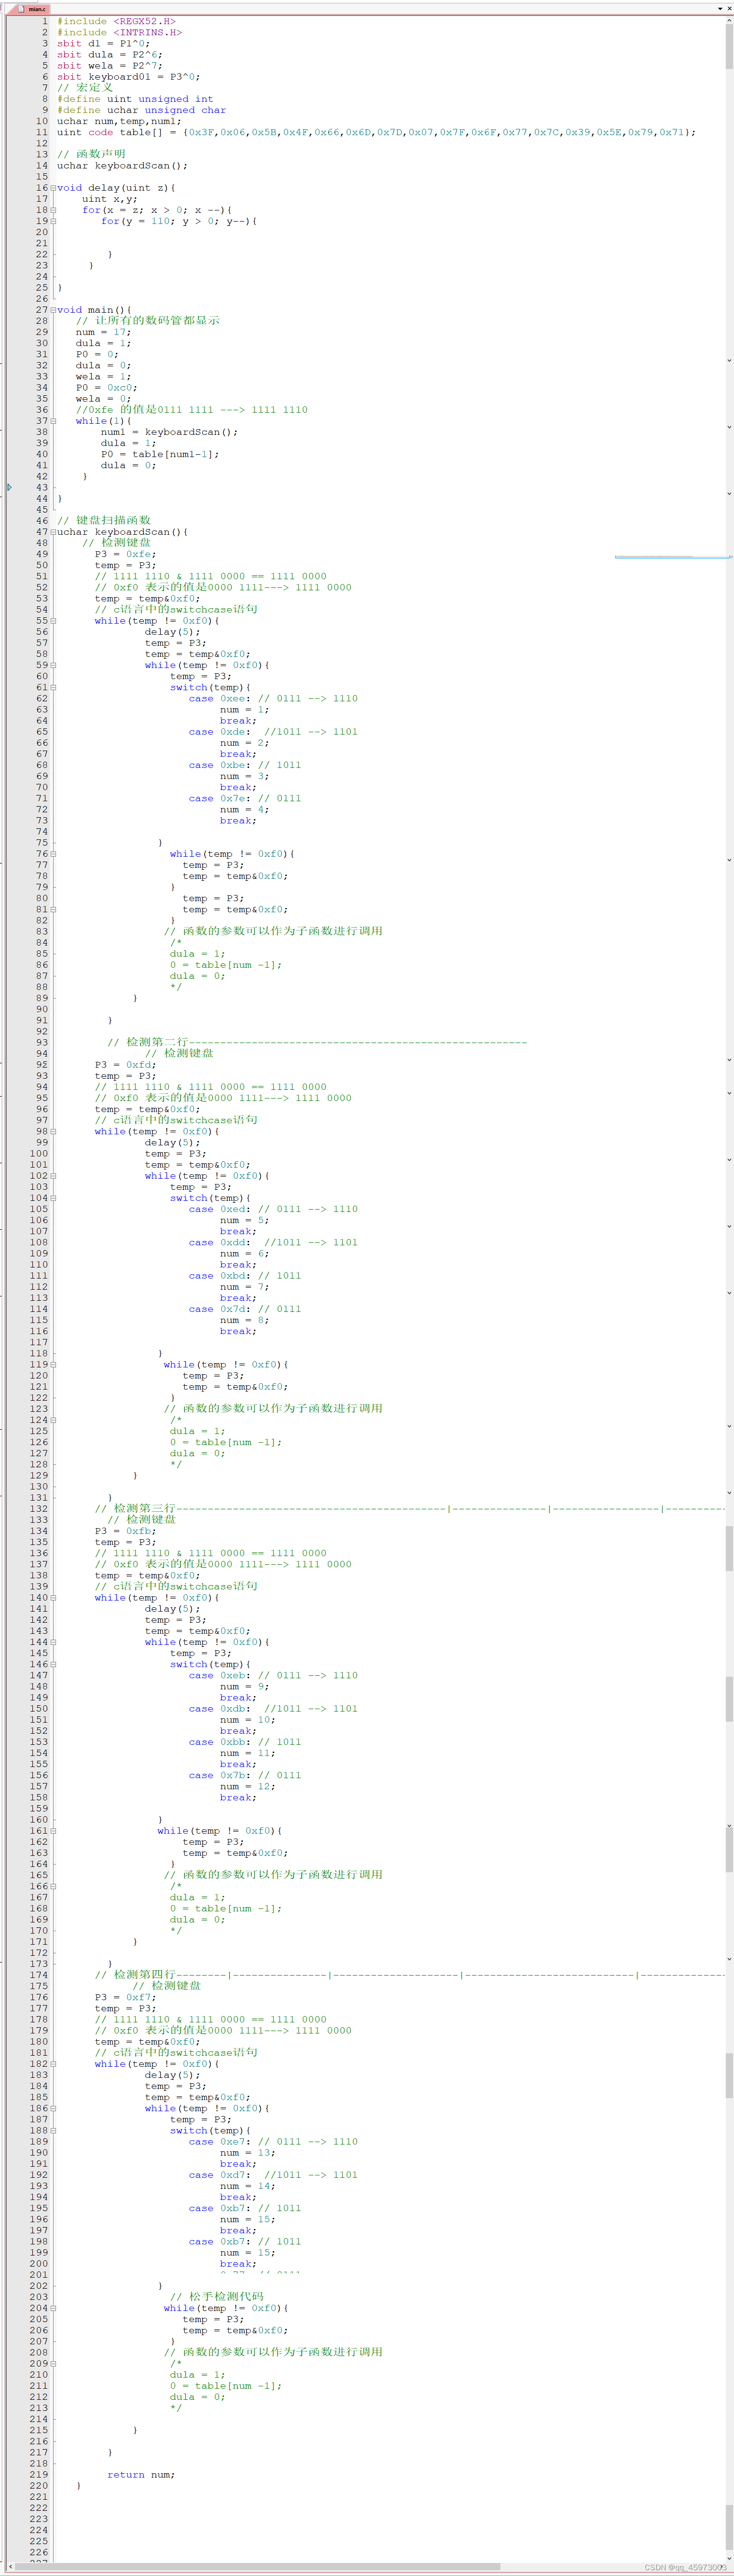
Task: Click line 'P3 = 0xf7;'
Action: point(125,1997)
